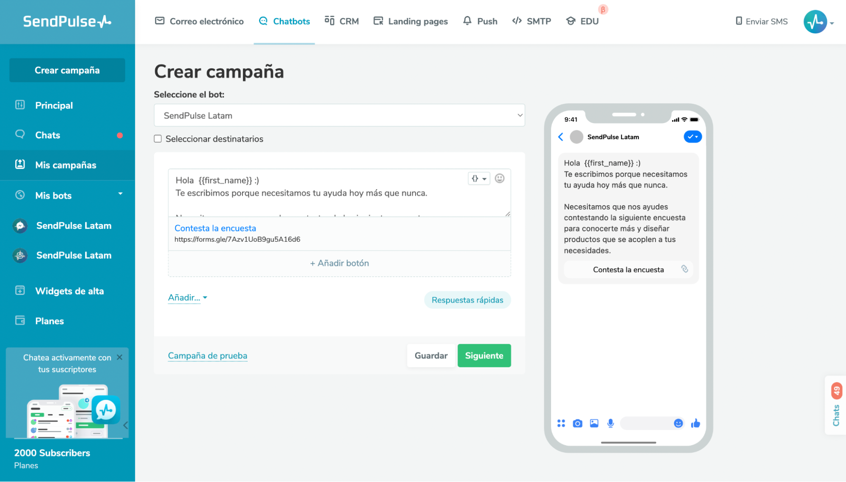
Task: Close the 'Chatea activamente' promo banner
Action: (120, 358)
